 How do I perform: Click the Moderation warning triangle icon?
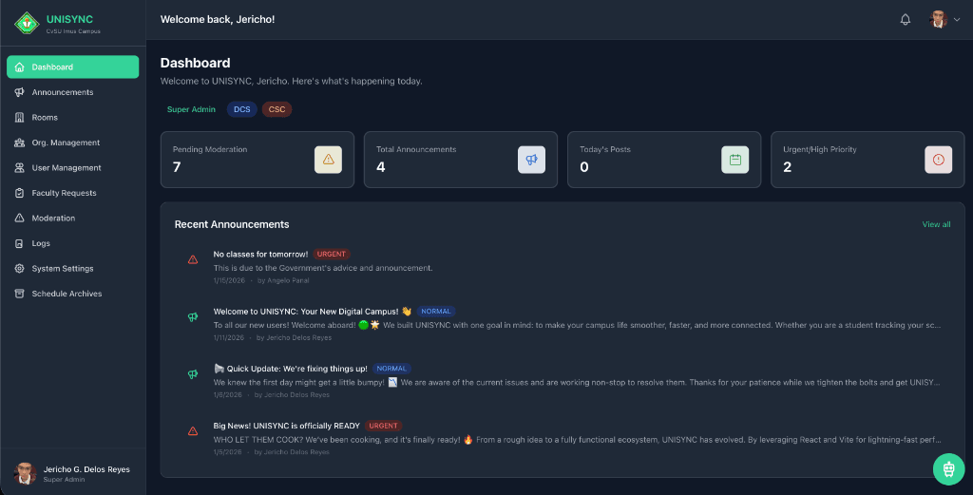[19, 218]
